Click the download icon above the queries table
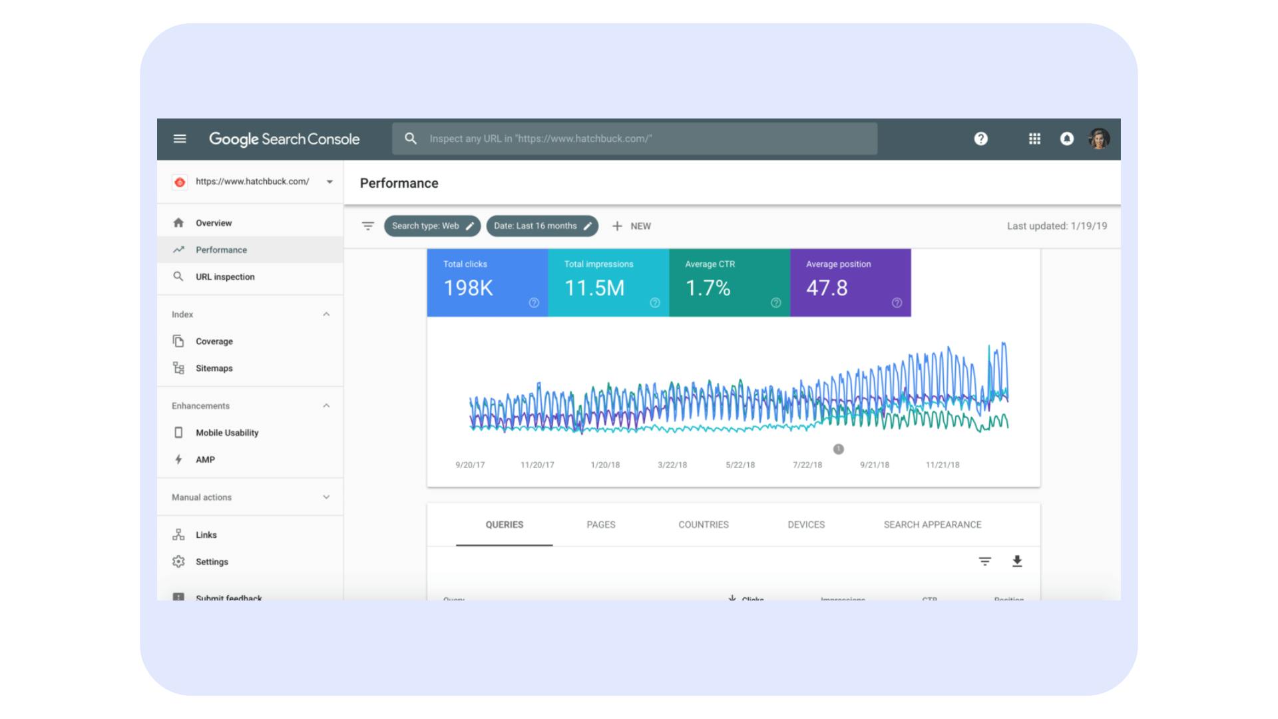This screenshot has height=719, width=1278. 1016,561
